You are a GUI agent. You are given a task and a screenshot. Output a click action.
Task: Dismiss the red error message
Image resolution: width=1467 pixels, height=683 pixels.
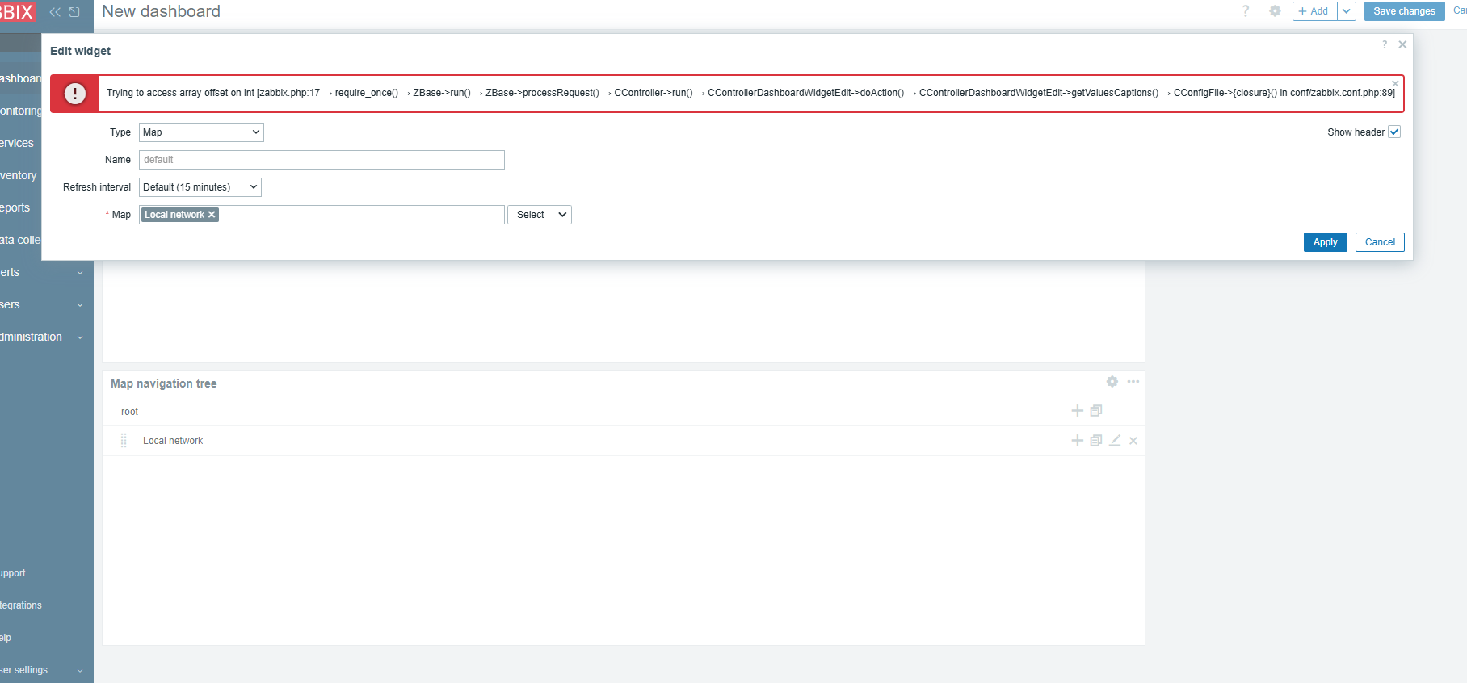[x=1395, y=83]
